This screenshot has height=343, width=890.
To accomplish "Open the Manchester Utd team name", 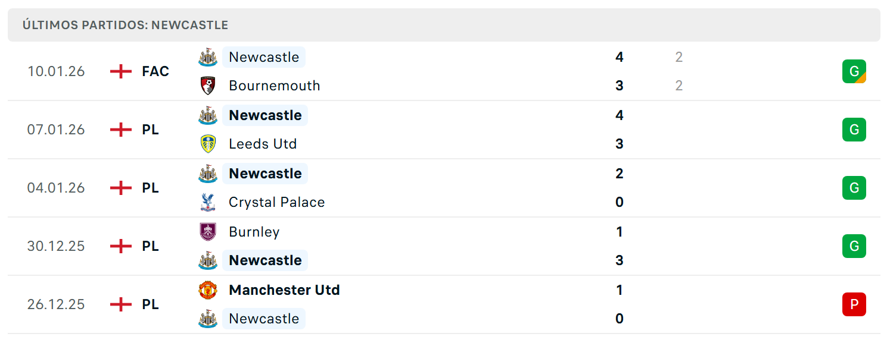I will 284,290.
